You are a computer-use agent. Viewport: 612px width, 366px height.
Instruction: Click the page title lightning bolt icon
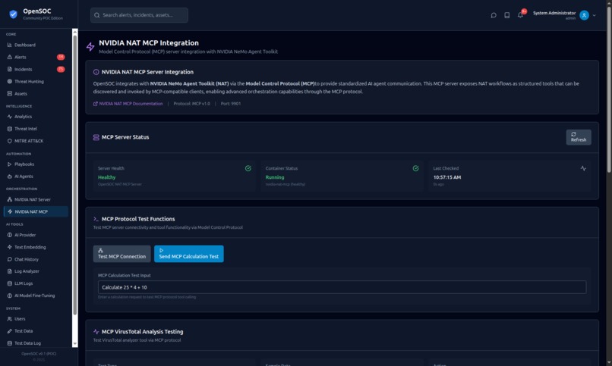tap(90, 47)
